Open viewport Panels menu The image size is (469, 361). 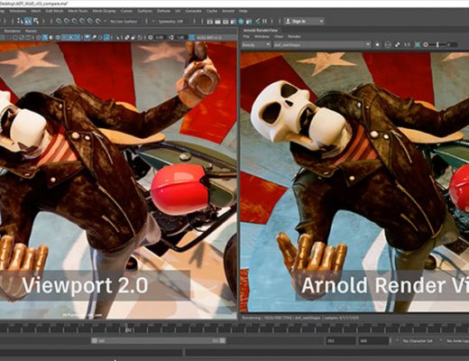(x=31, y=31)
